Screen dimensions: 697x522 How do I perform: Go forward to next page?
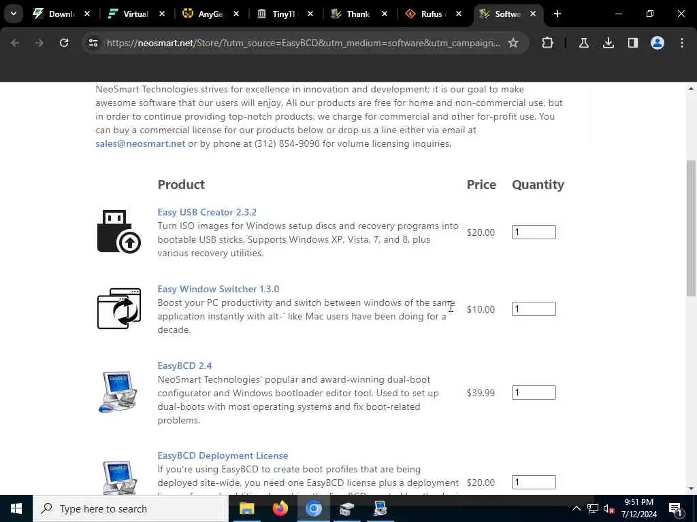(x=39, y=43)
